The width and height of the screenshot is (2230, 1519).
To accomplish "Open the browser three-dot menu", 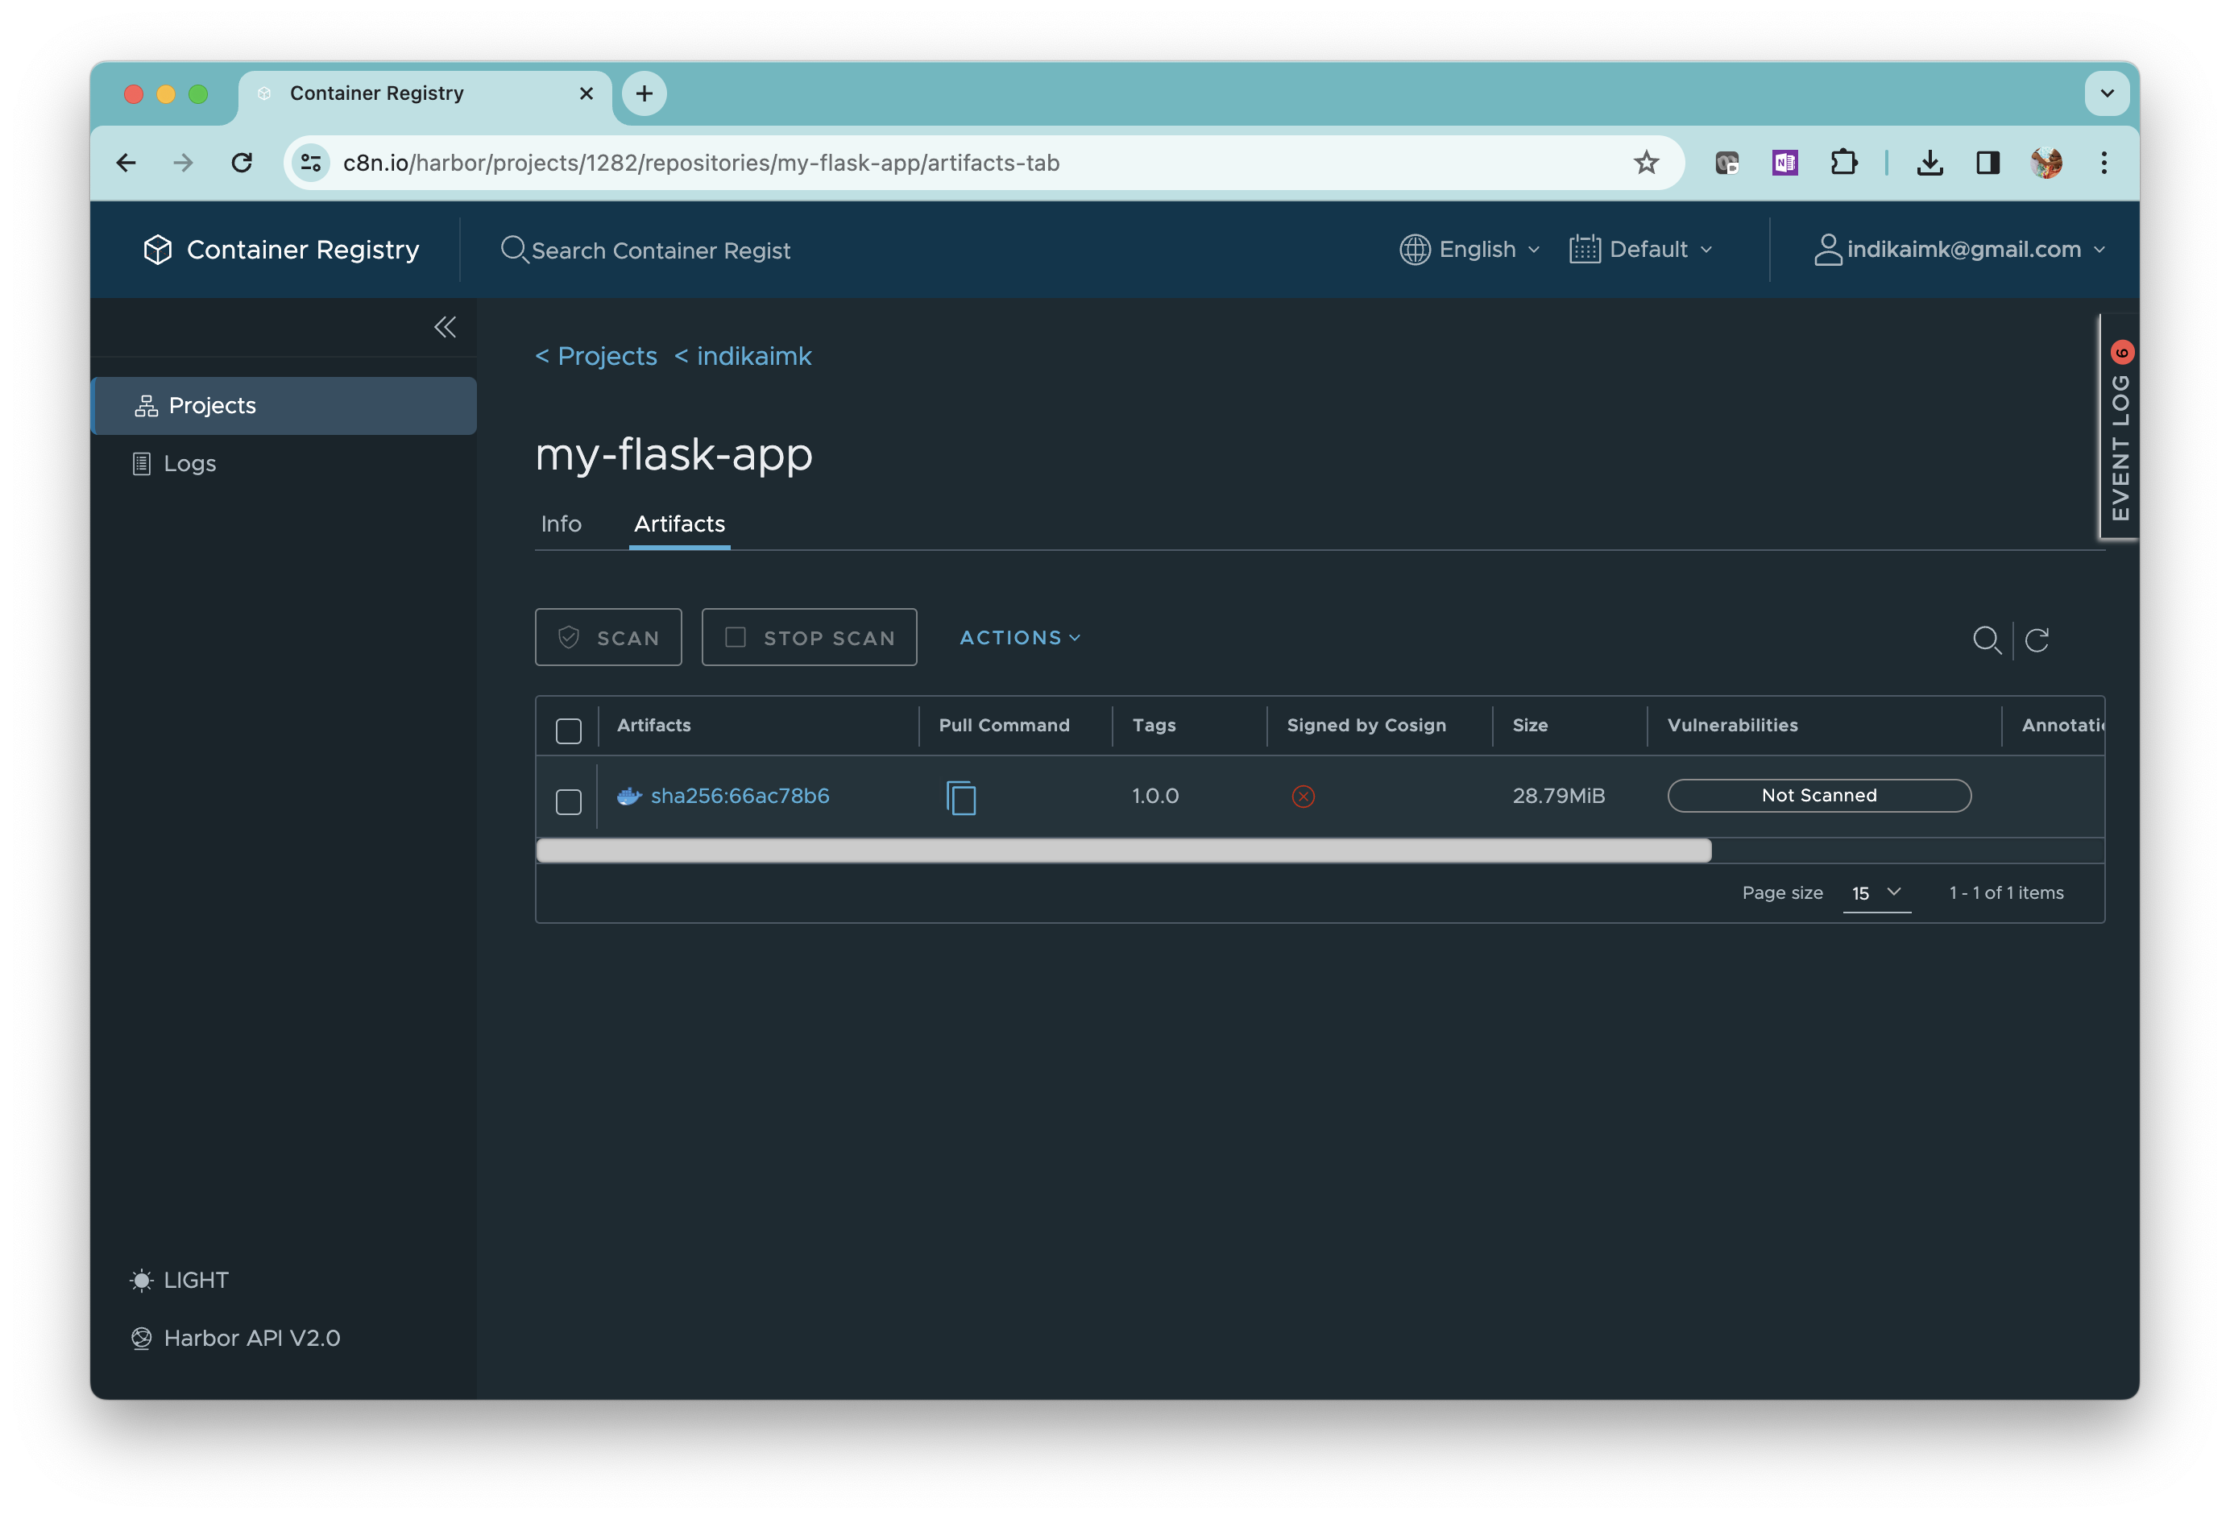I will click(x=2104, y=163).
